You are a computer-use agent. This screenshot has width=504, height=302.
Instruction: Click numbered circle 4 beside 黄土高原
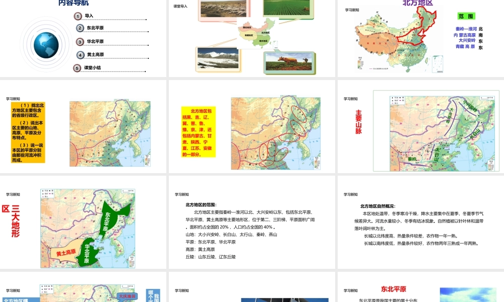(x=80, y=55)
